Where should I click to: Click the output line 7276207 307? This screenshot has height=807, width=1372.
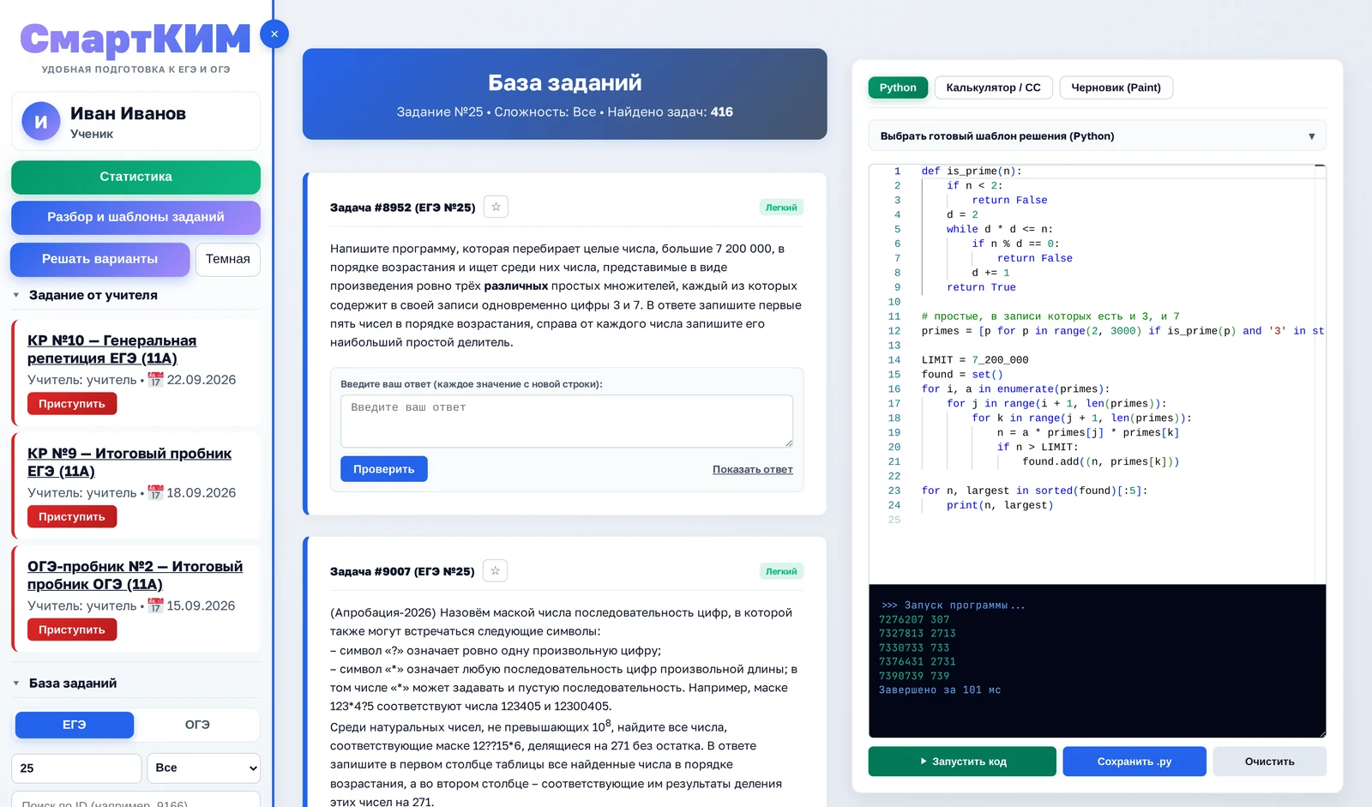tap(914, 619)
